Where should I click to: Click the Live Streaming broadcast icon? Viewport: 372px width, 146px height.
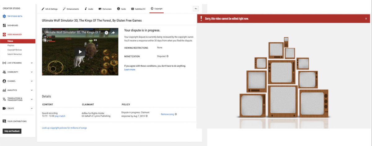[4, 63]
